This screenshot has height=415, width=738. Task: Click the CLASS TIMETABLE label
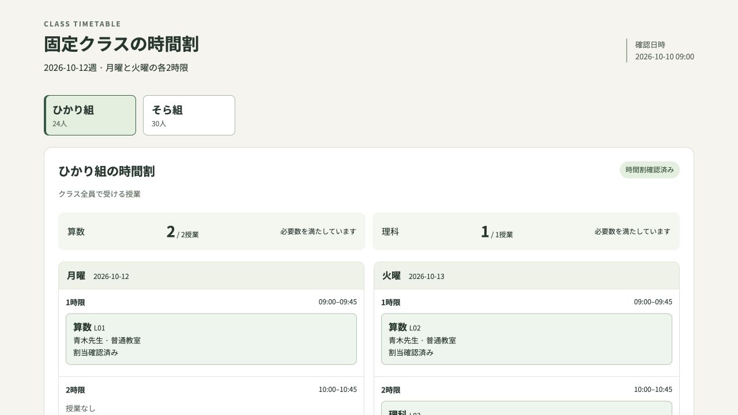point(82,24)
